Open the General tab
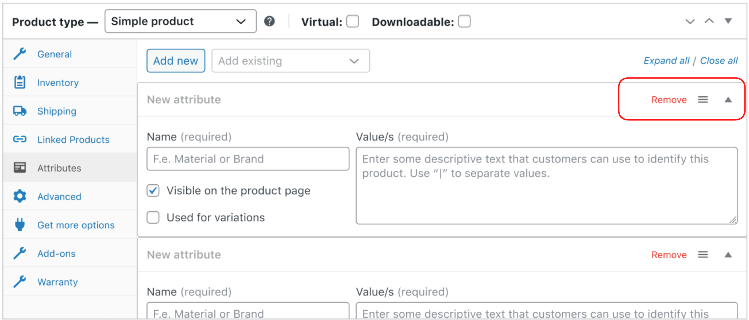Screen dimensions: 749x320 (x=54, y=54)
